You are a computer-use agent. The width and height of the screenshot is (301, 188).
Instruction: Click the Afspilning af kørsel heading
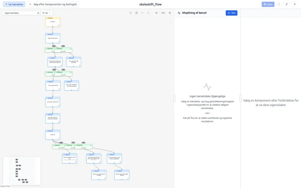[194, 13]
